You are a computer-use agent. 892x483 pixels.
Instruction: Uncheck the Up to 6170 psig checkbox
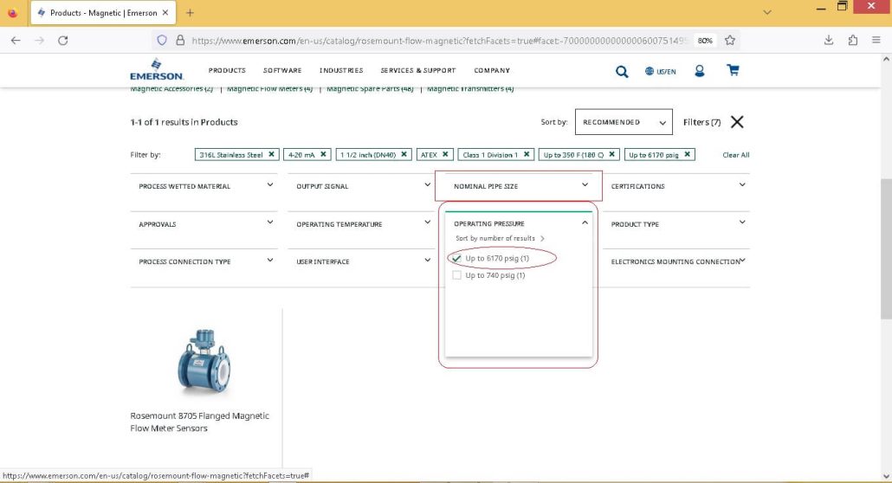click(x=456, y=258)
